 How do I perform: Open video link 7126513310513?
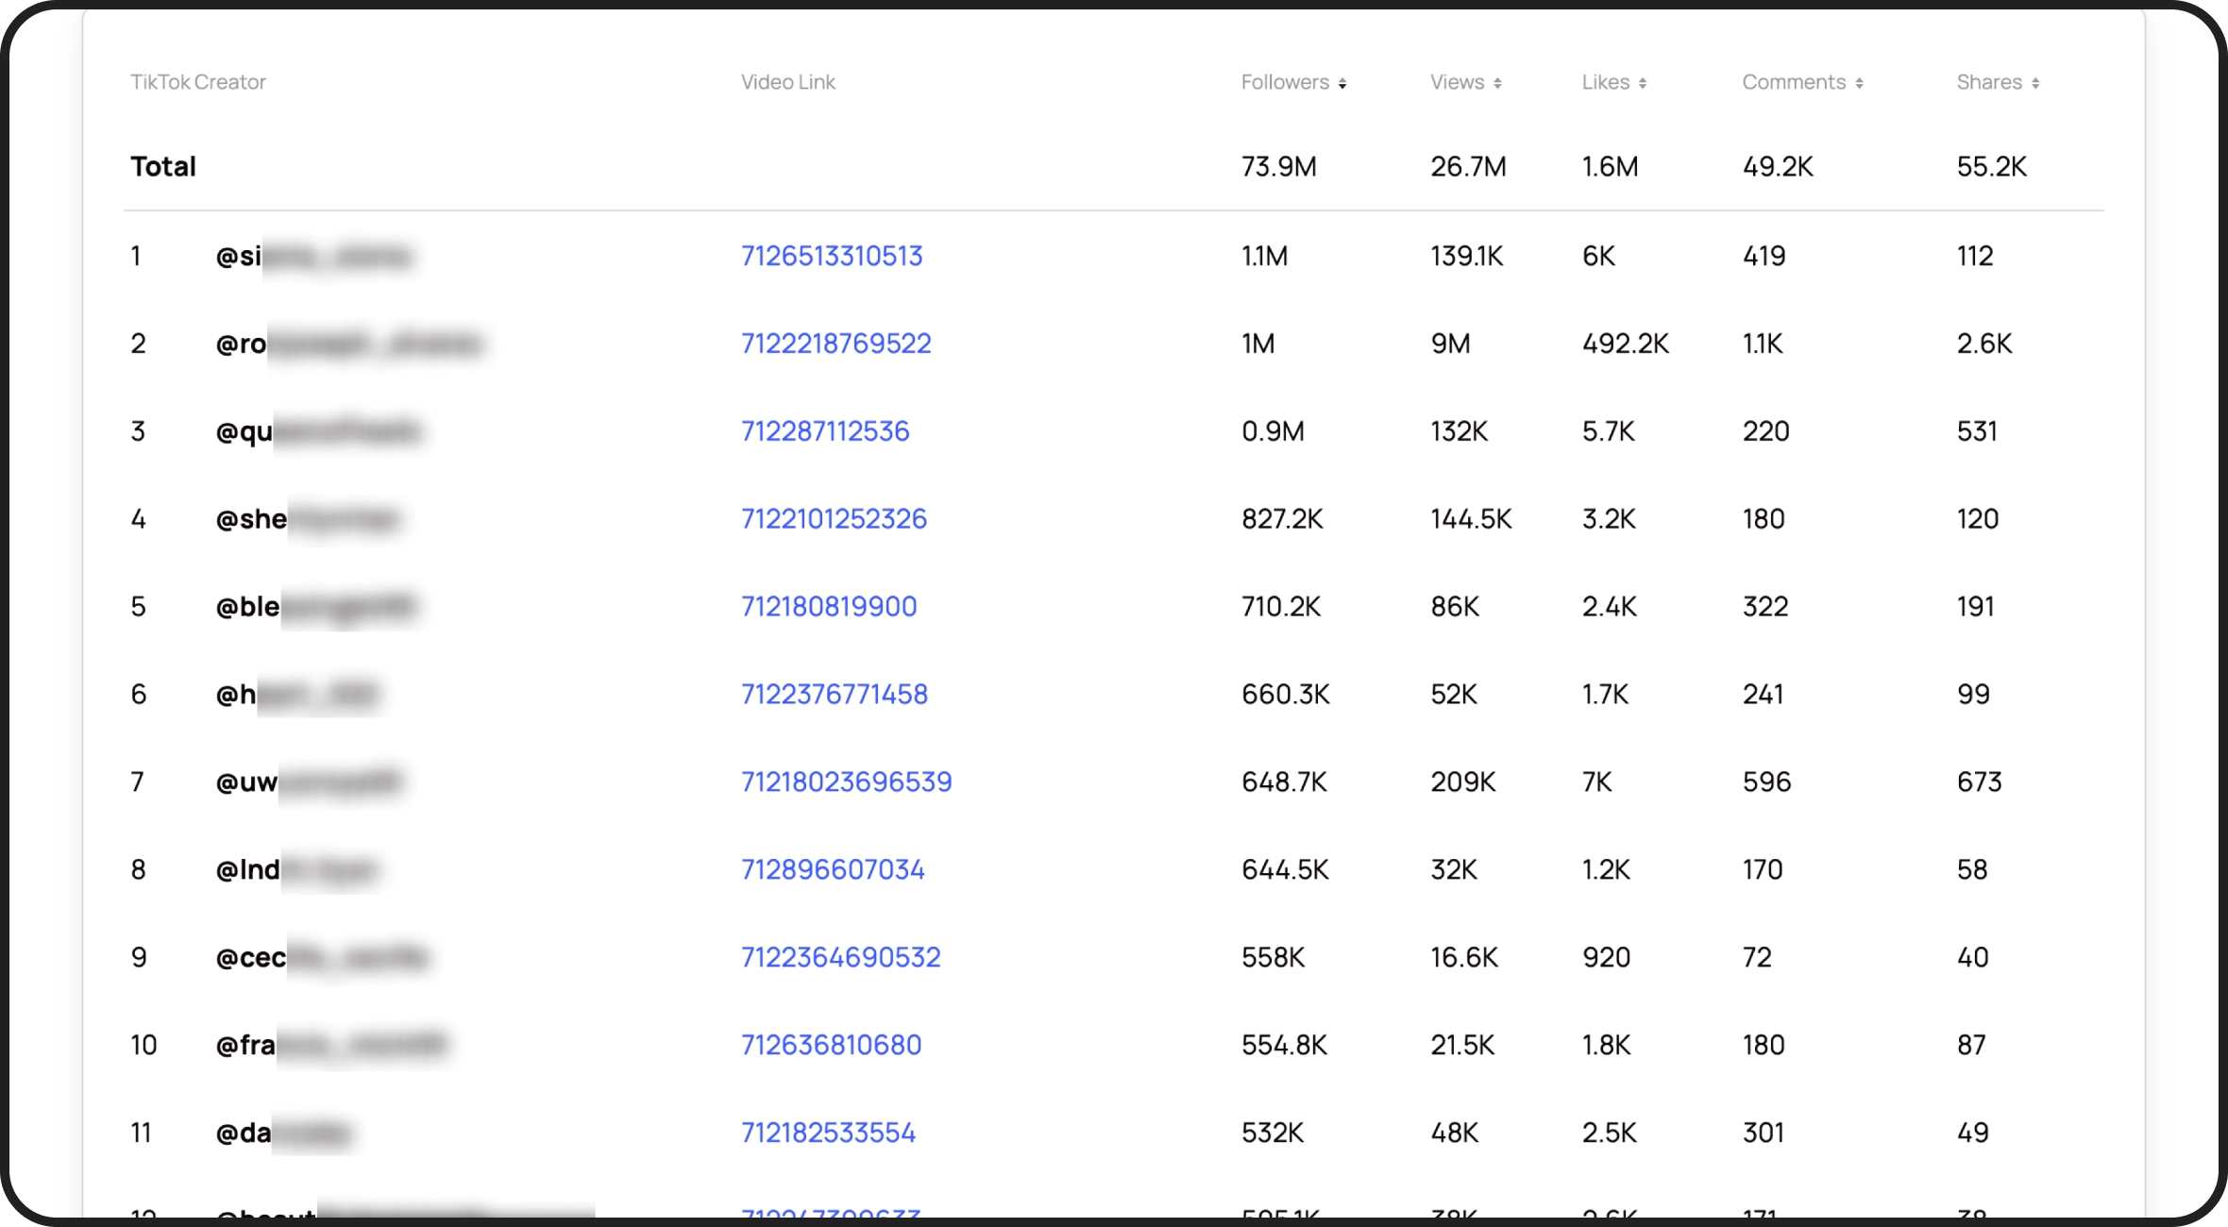pos(832,256)
